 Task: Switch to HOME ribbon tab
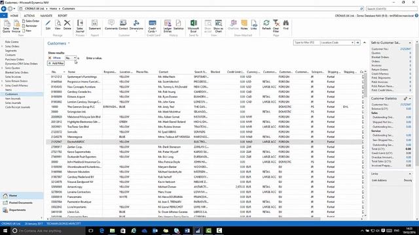point(14,16)
